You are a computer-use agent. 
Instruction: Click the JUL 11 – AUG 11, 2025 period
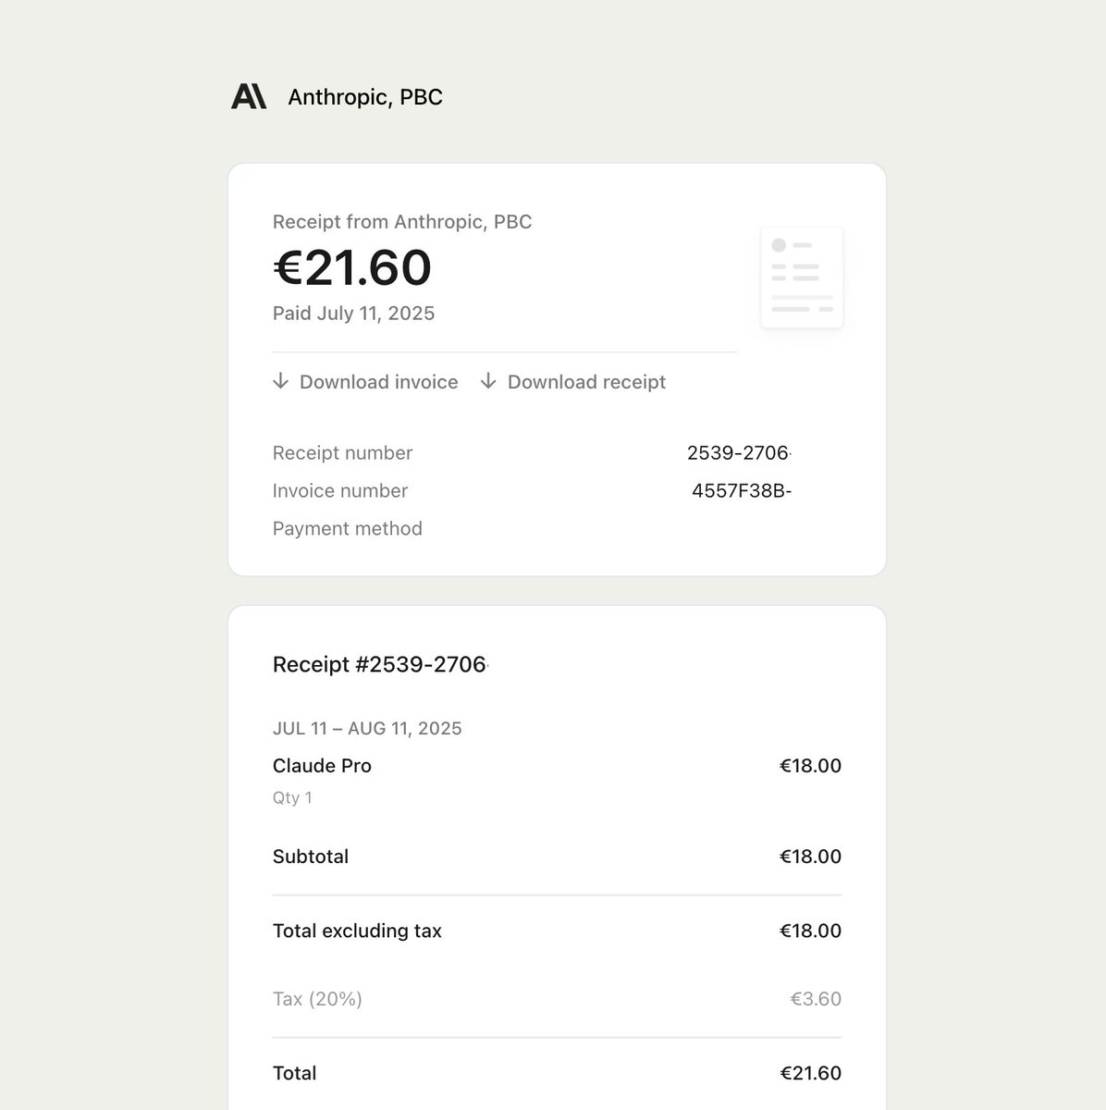pyautogui.click(x=367, y=728)
